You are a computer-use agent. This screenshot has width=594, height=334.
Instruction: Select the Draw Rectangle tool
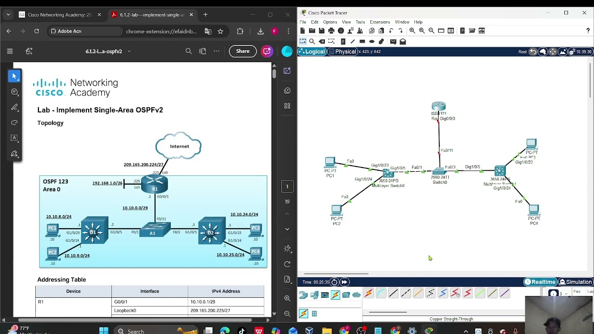(362, 41)
